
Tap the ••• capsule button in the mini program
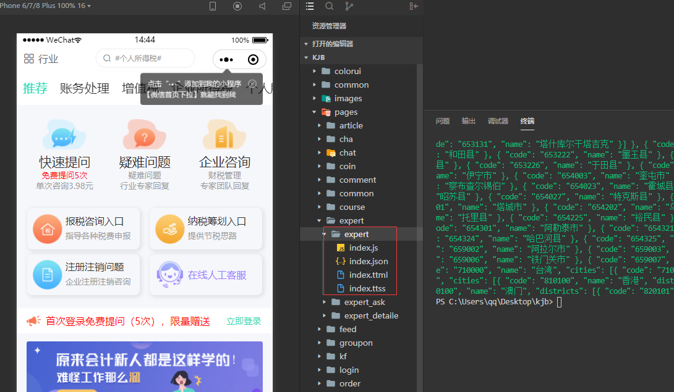(x=226, y=59)
